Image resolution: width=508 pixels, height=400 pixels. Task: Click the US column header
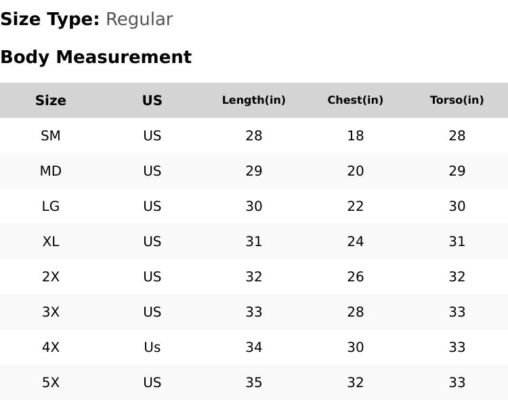point(152,100)
